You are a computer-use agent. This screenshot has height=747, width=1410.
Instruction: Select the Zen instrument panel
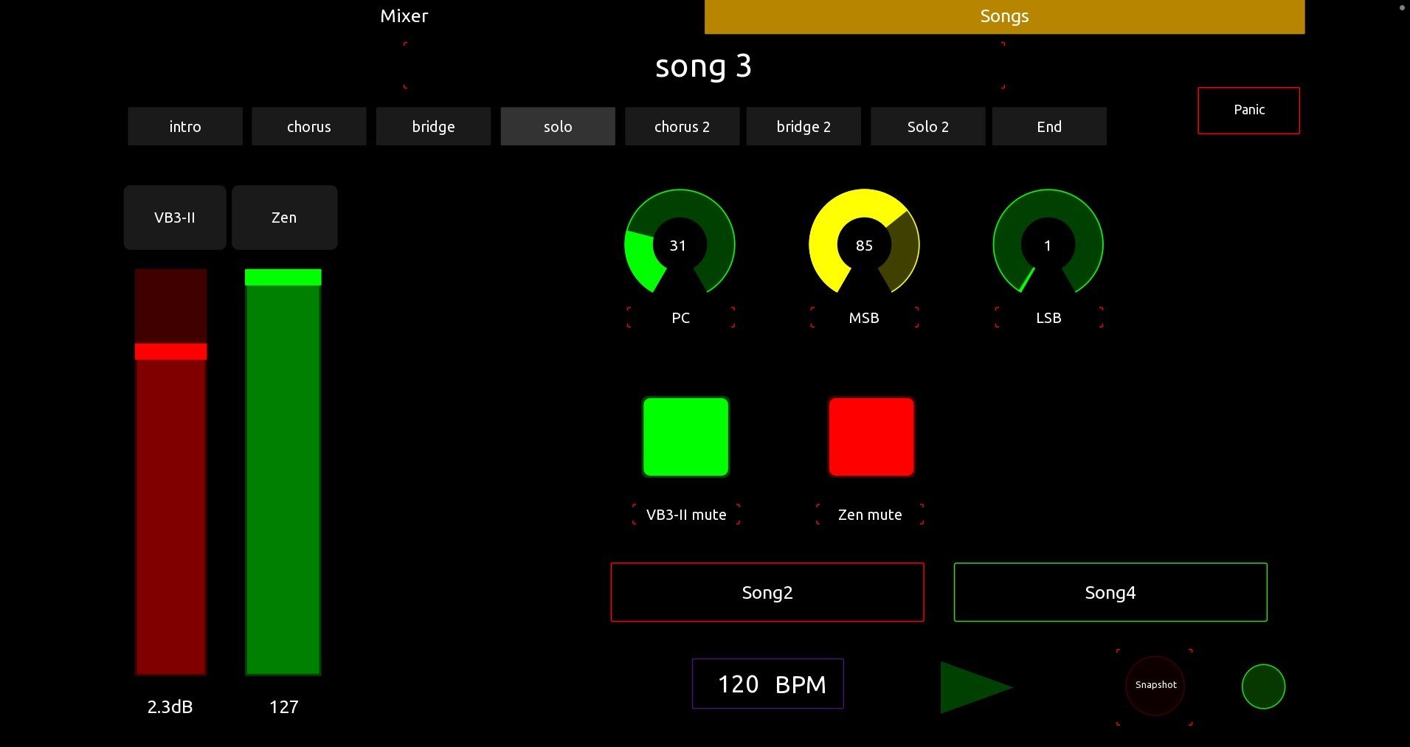click(x=284, y=217)
